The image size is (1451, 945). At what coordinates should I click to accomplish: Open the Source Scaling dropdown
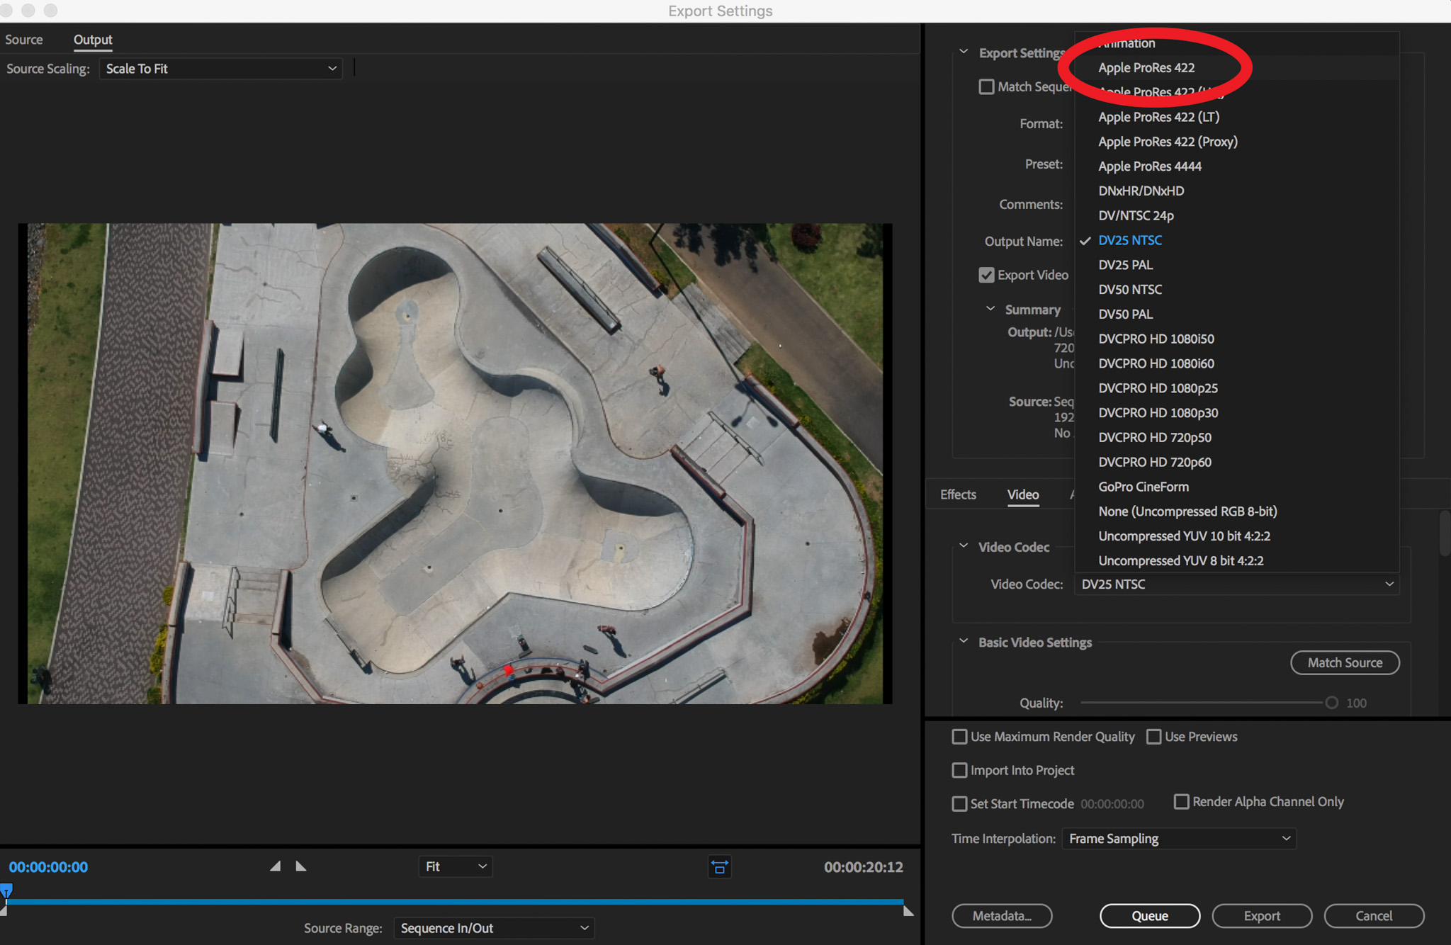click(220, 69)
